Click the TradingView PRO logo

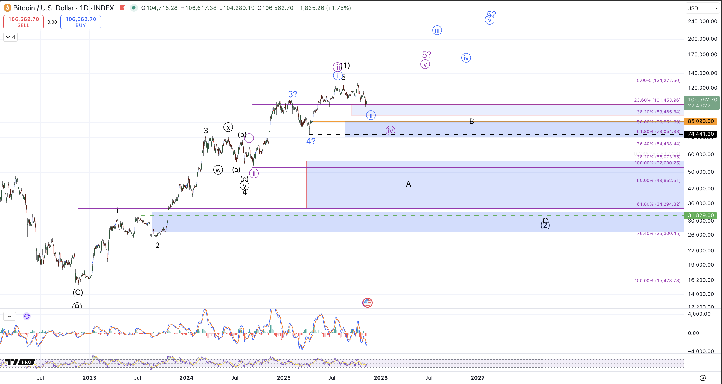[20, 362]
